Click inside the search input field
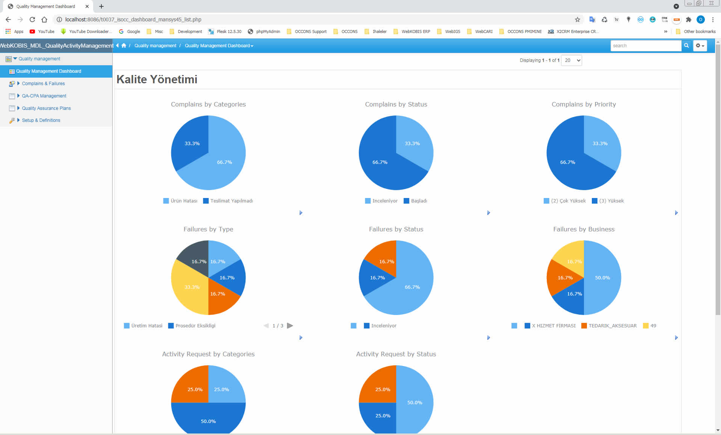 tap(646, 45)
